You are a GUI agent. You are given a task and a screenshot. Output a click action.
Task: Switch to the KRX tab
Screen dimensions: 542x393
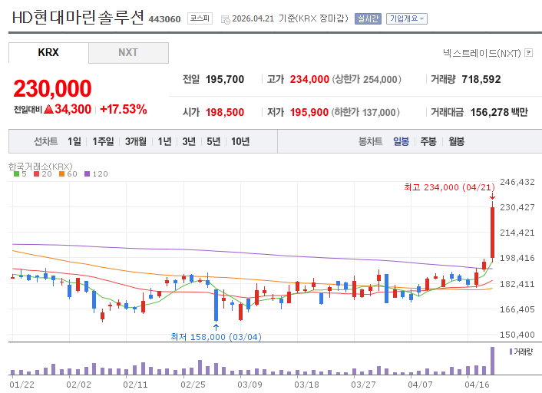pos(48,52)
